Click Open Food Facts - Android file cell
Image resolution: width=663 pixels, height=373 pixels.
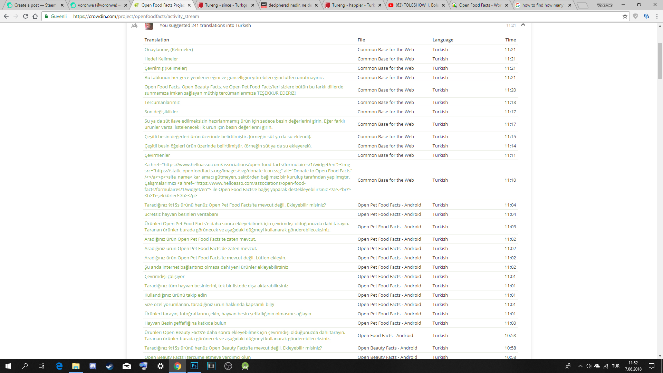385,335
